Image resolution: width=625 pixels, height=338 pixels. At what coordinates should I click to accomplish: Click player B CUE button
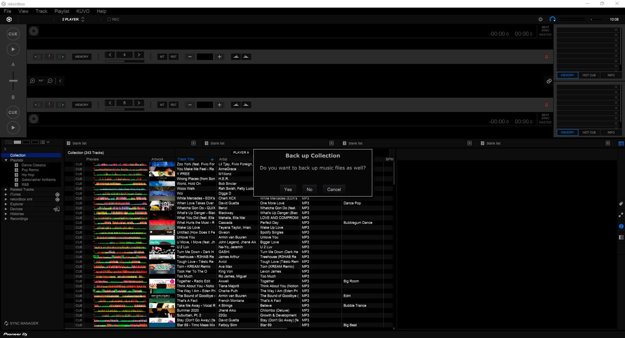click(x=13, y=112)
